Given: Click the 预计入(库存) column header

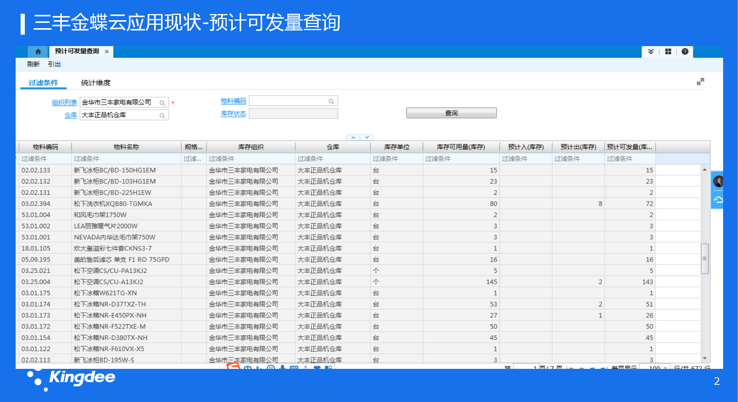Looking at the screenshot, I should [x=526, y=147].
